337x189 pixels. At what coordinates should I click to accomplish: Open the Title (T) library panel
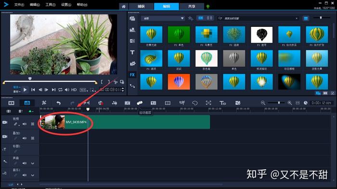132,52
